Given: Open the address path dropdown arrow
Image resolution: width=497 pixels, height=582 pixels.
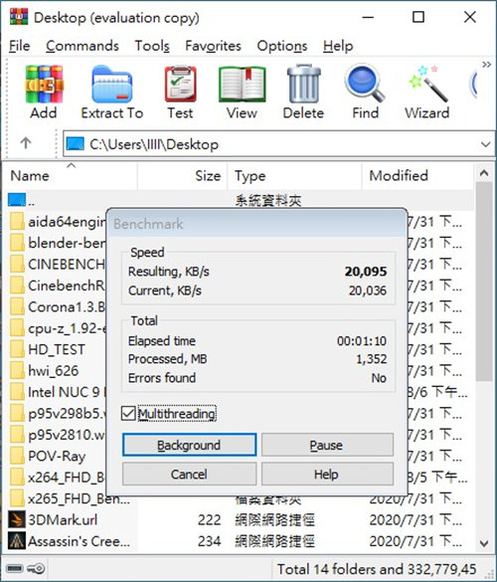Looking at the screenshot, I should tap(485, 144).
